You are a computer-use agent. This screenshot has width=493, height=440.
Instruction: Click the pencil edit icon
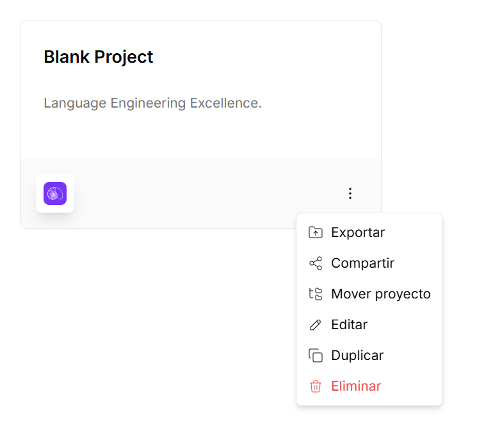tap(316, 325)
